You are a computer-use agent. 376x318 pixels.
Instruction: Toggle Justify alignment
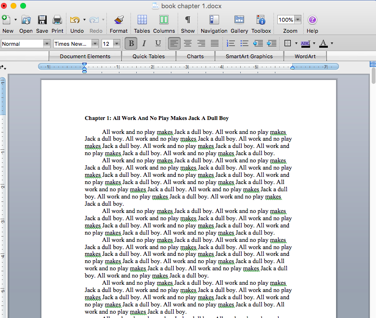click(215, 43)
